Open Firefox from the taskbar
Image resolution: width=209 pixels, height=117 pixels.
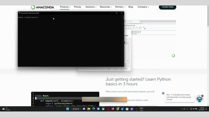113,109
